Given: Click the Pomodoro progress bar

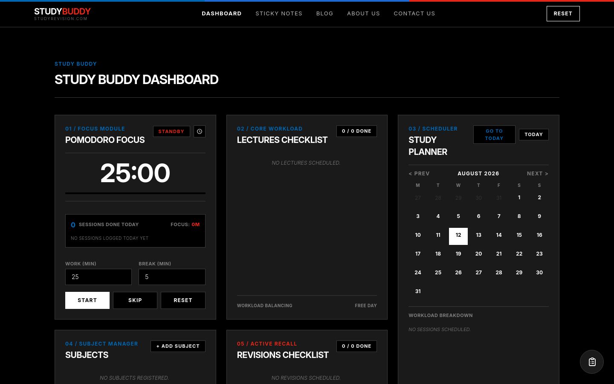Looking at the screenshot, I should coord(135,193).
